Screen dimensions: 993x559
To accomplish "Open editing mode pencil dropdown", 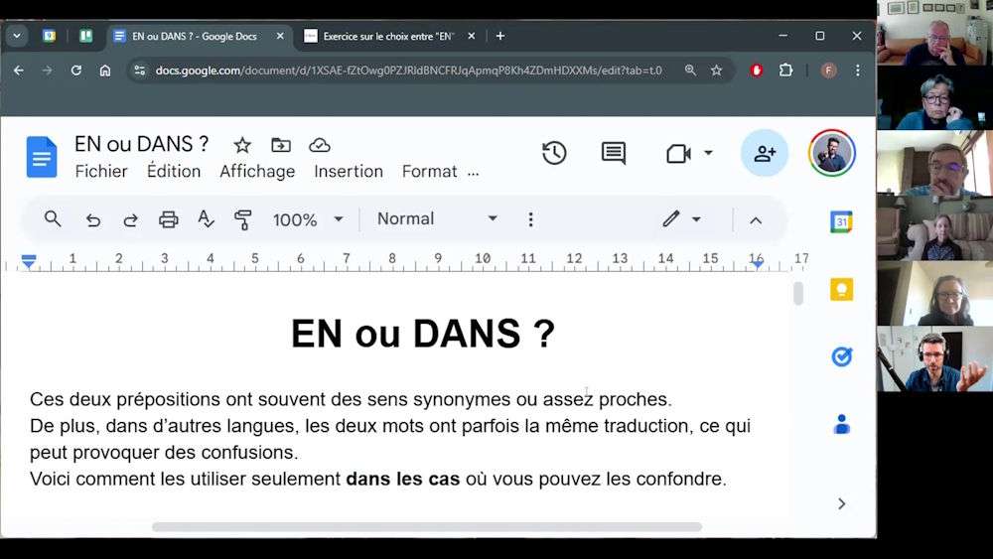I will pos(682,219).
